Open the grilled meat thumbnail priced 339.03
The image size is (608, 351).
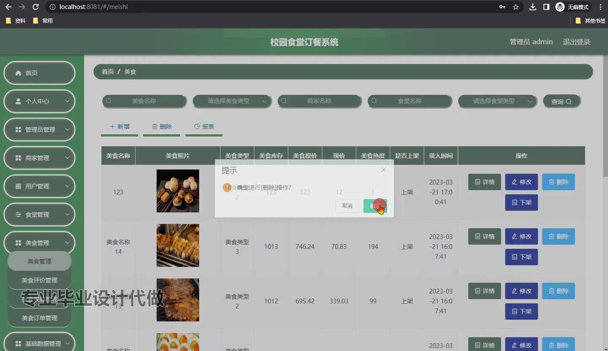tap(178, 300)
